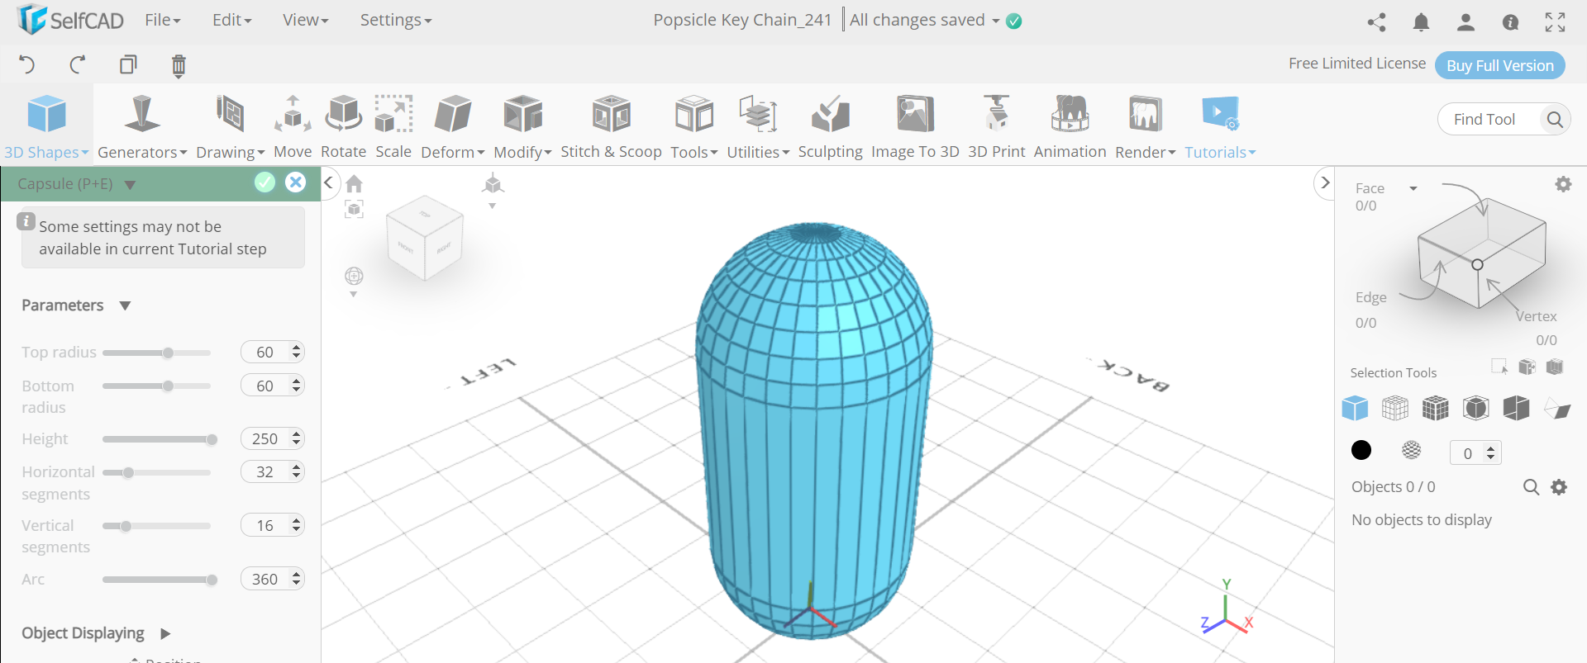
Task: Open the Animation tool
Action: 1070,125
